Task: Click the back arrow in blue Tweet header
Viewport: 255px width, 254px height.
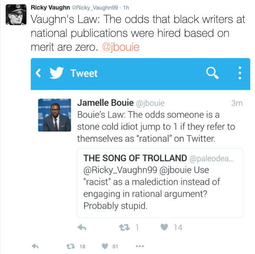Action: 38,73
